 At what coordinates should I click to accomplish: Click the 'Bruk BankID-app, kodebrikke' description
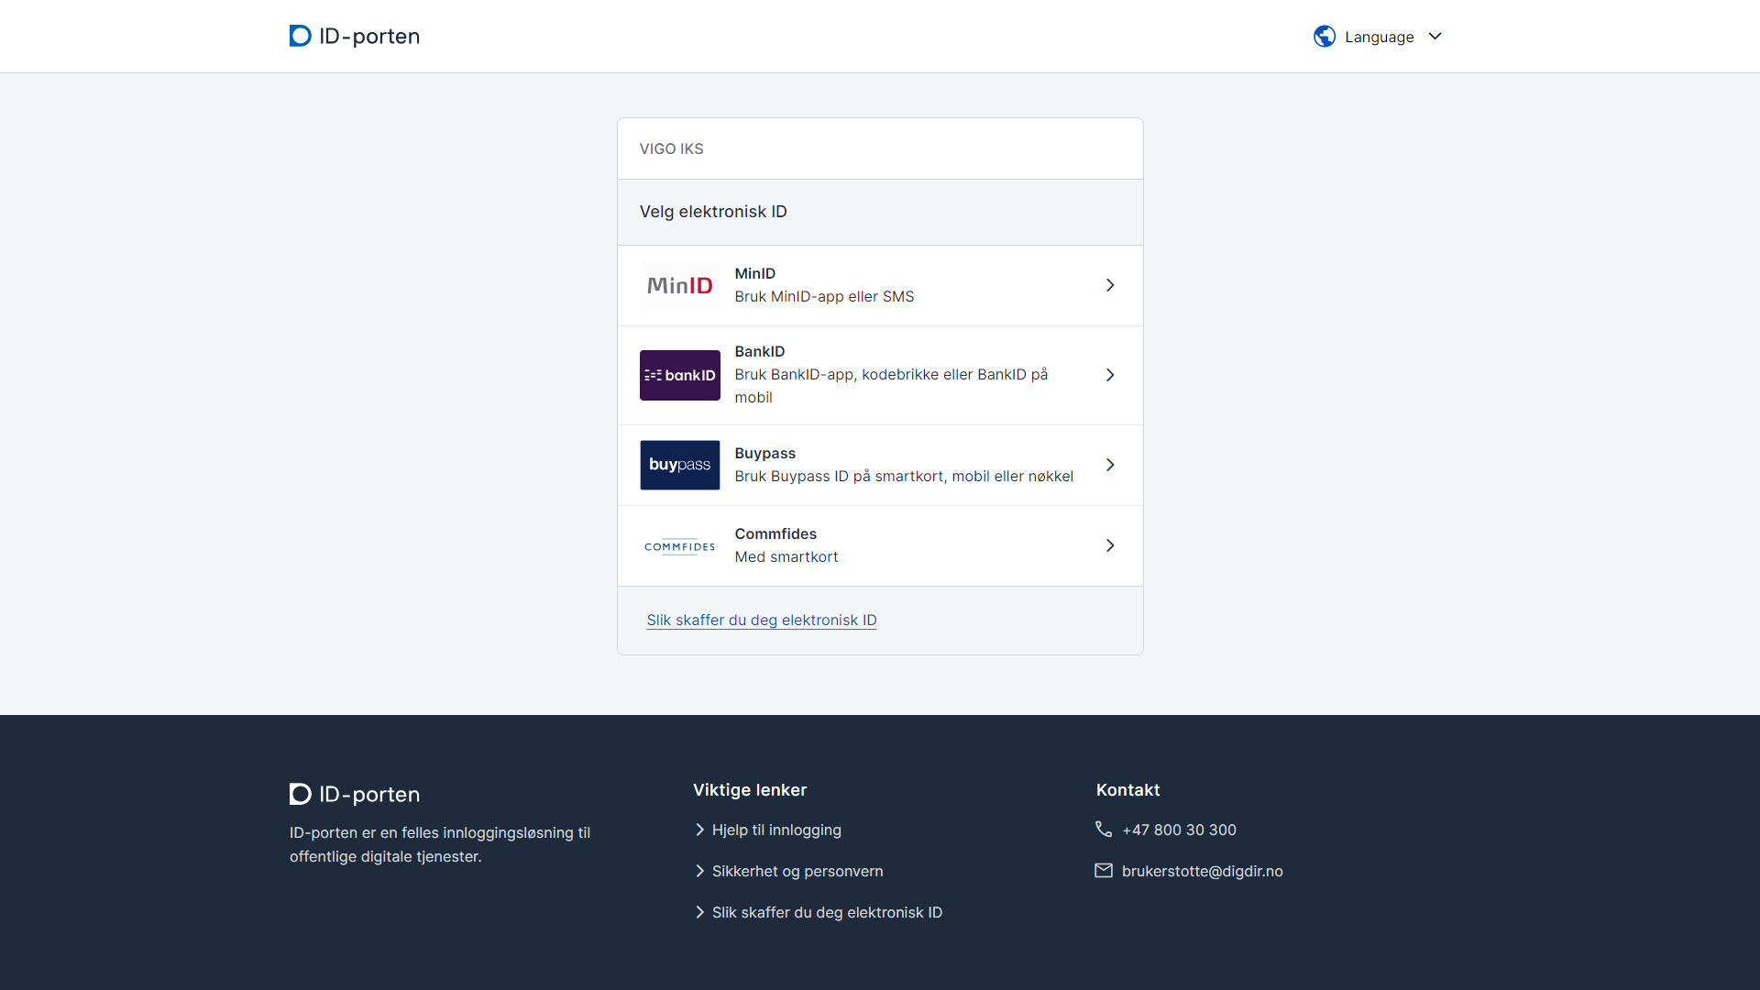(x=890, y=386)
